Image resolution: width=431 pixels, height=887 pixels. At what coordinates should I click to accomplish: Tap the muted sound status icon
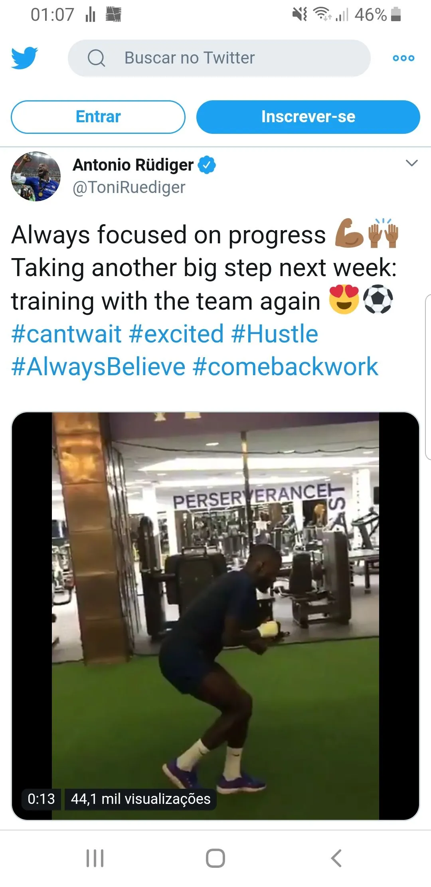[299, 15]
